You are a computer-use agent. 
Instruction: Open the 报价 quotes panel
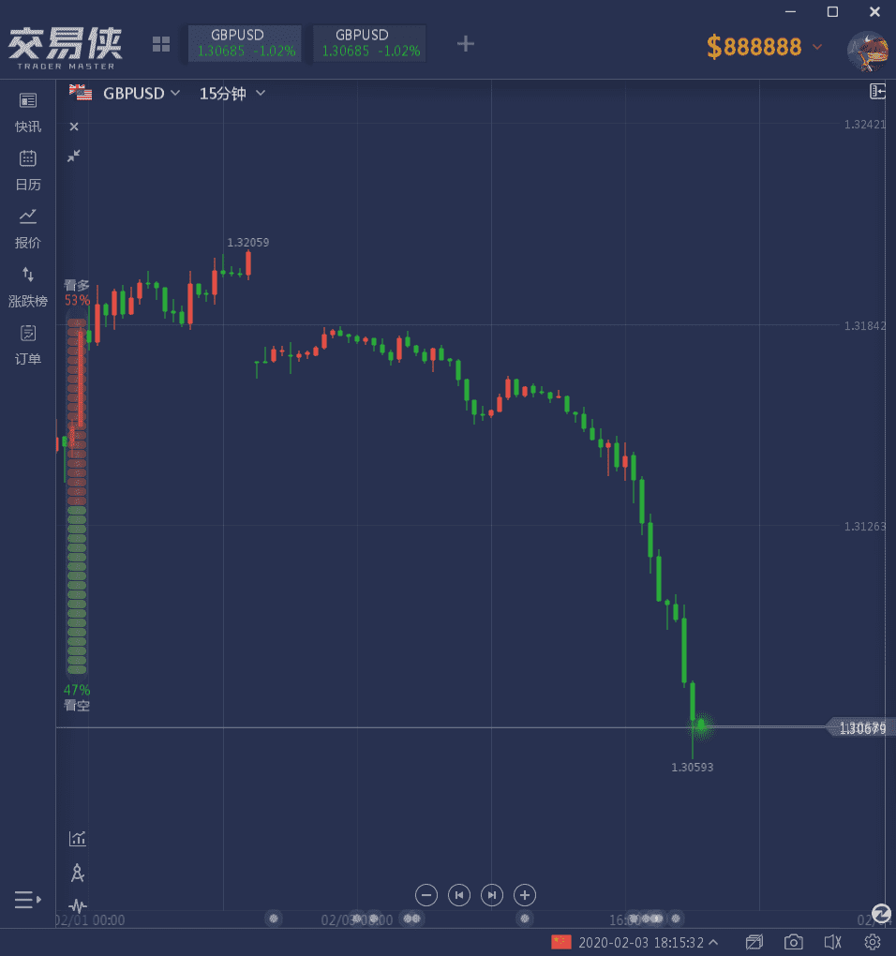[x=28, y=227]
